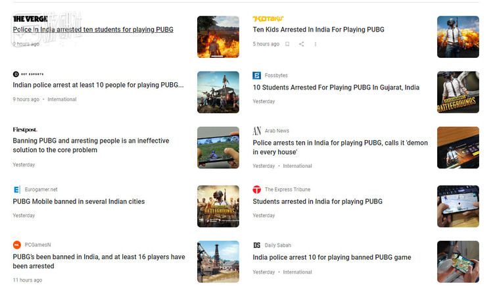Click the Eurogamer article thumbnail image
The image size is (493, 294).
(x=218, y=206)
